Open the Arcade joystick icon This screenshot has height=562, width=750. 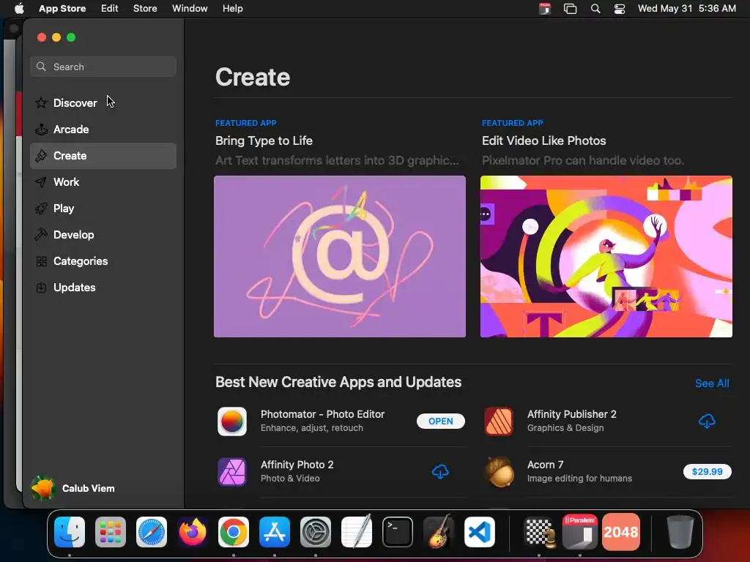click(x=41, y=129)
